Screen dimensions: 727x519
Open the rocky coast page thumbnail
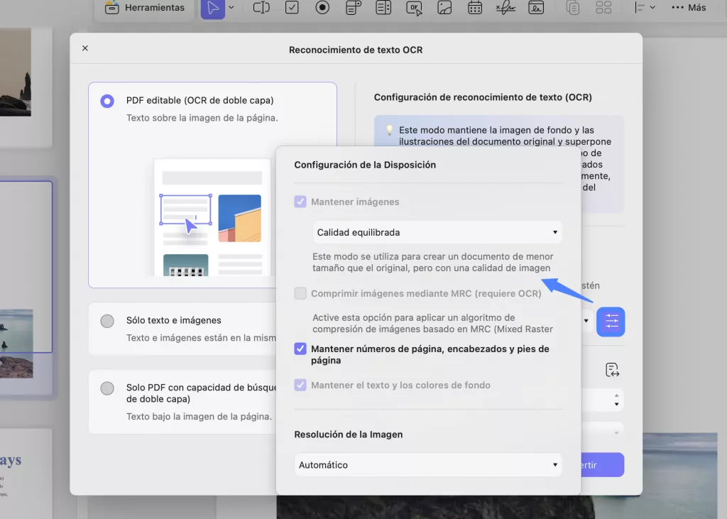click(x=16, y=72)
